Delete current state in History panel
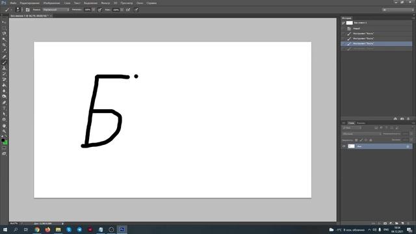Screen dimensions: 416x234 point(408,118)
